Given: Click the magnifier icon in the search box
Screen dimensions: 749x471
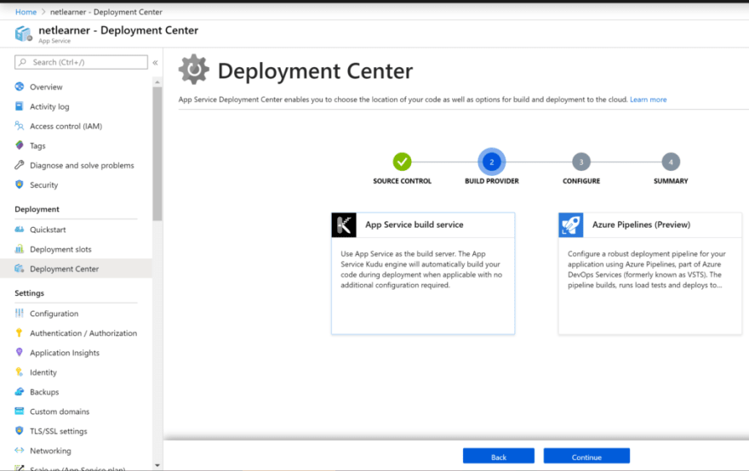Looking at the screenshot, I should [22, 62].
